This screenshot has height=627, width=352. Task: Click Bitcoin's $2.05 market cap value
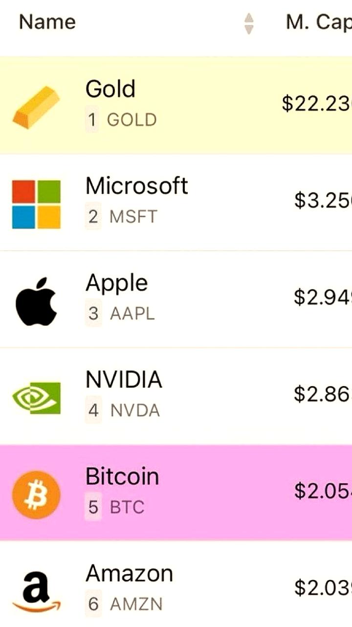323,491
